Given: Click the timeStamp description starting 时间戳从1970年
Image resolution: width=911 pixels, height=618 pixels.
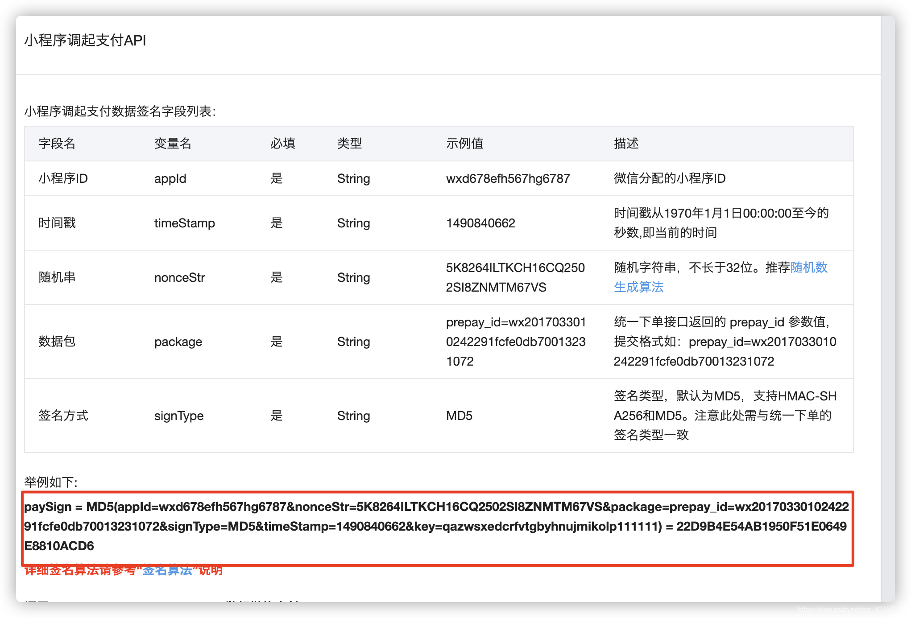Looking at the screenshot, I should 721,223.
